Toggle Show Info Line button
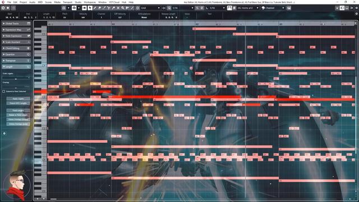Screen dimensions: 359x202 coord(347,8)
